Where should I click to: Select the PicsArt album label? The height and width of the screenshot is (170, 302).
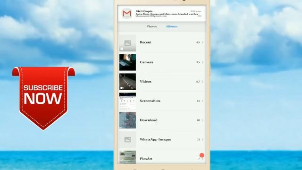point(146,159)
